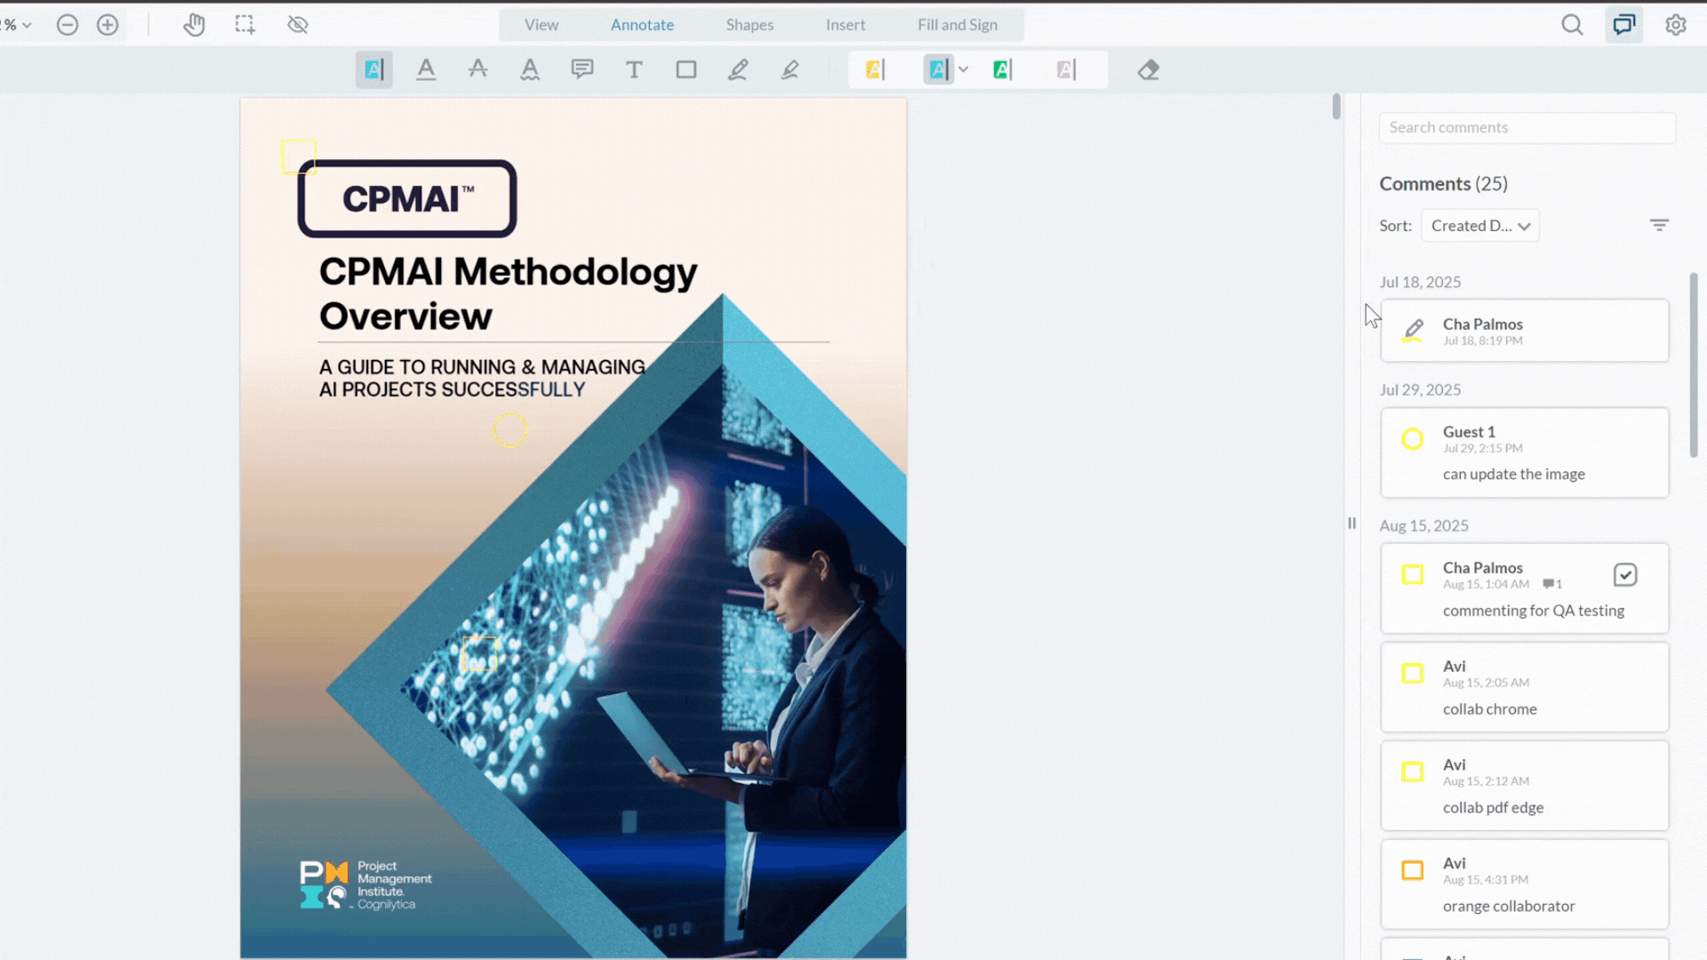This screenshot has width=1707, height=960.
Task: Click the Search comments field
Action: coord(1526,127)
